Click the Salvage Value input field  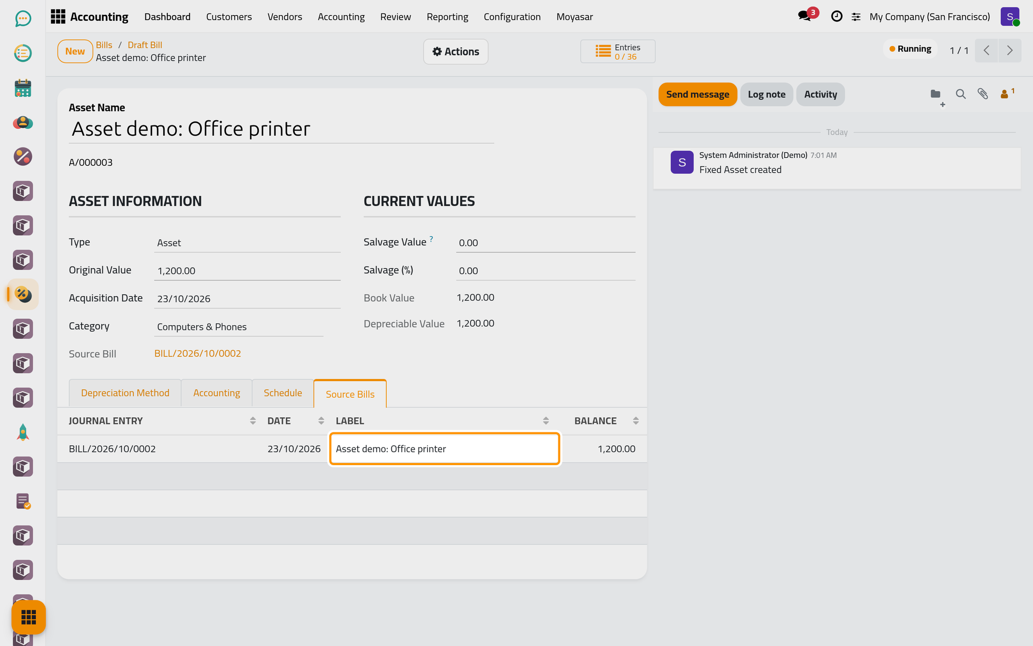click(546, 243)
